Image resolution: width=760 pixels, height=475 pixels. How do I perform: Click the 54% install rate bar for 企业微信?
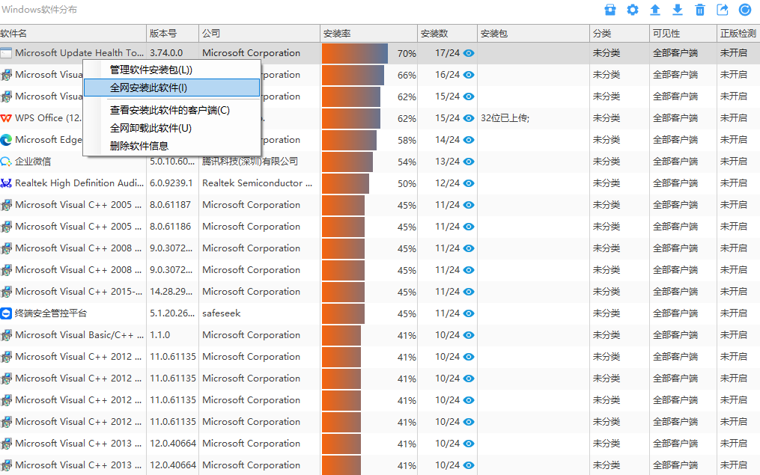click(347, 162)
